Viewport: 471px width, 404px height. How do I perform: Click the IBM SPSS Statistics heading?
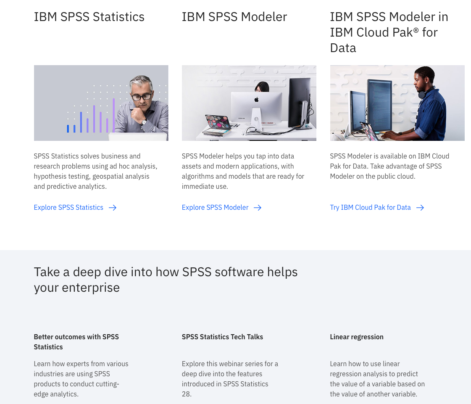click(x=89, y=17)
